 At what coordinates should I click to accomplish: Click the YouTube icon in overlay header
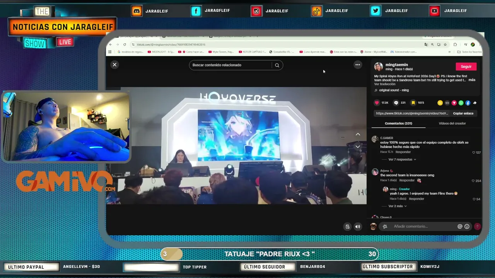pyautogui.click(x=435, y=11)
